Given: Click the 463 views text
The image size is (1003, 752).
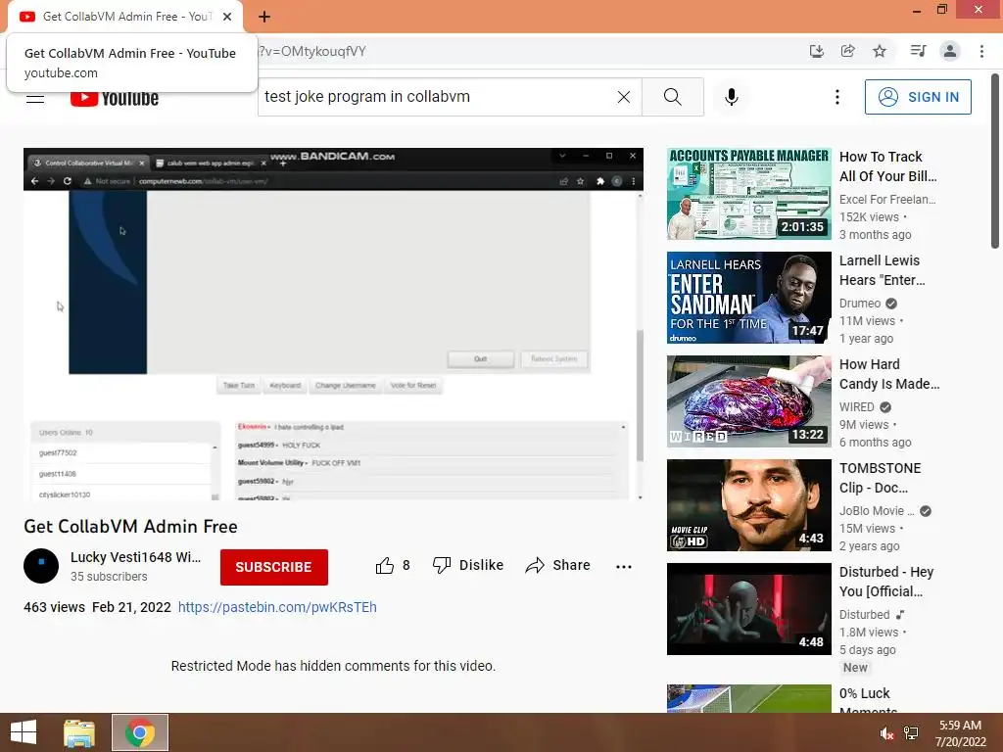Looking at the screenshot, I should [x=55, y=607].
